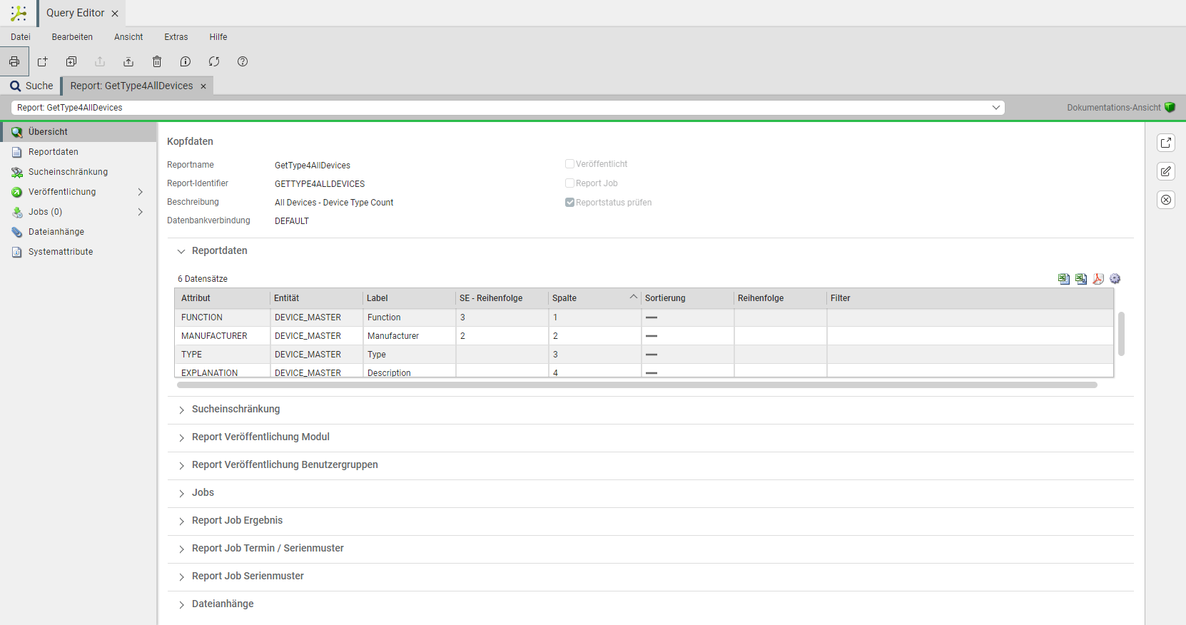The image size is (1186, 625).
Task: Click the table's horizontal scrollbar
Action: click(x=637, y=385)
